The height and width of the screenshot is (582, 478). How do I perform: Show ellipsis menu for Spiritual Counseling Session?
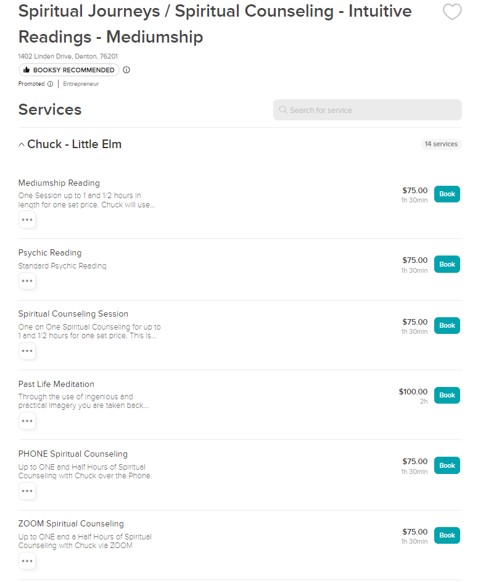tap(27, 351)
